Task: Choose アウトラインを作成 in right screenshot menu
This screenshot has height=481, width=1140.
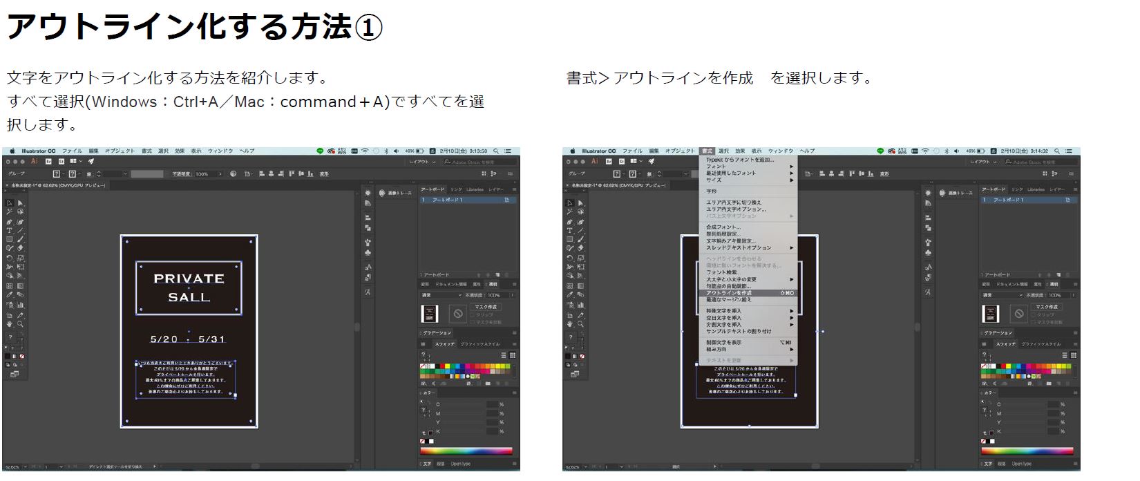Action: [750, 293]
